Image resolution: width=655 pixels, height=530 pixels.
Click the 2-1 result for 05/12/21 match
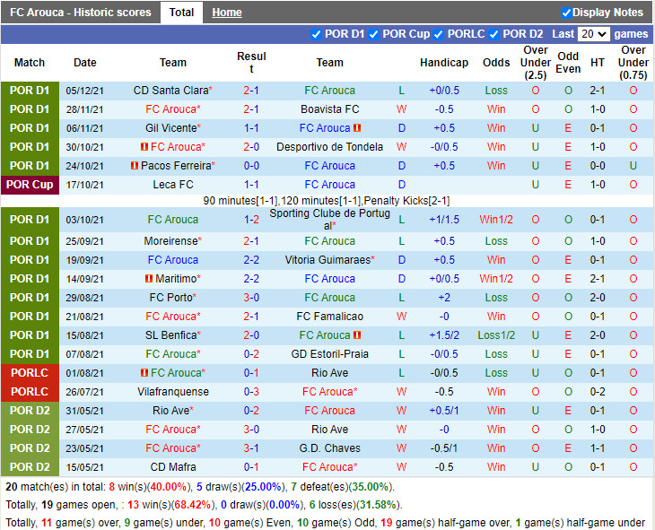pyautogui.click(x=251, y=91)
